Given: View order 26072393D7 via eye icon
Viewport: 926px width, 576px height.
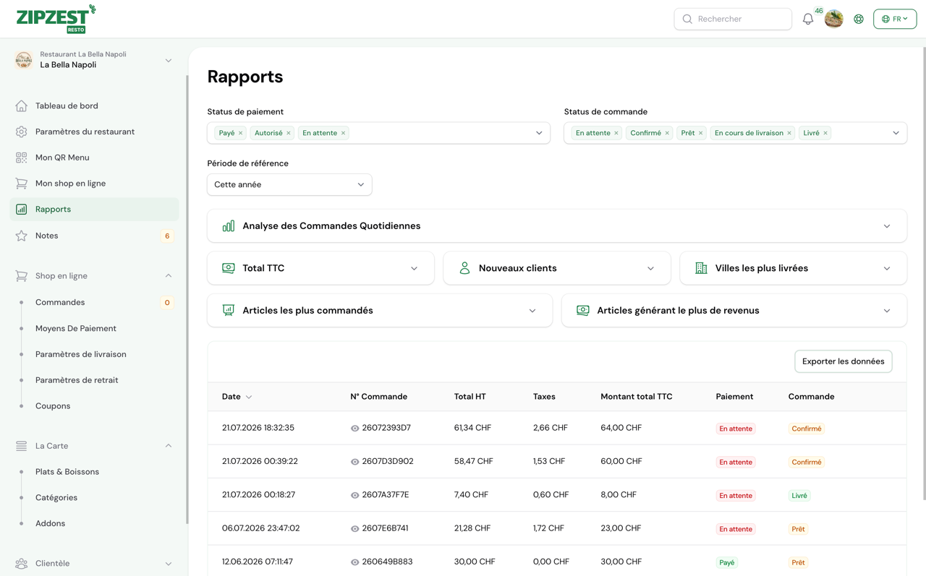Looking at the screenshot, I should (354, 429).
